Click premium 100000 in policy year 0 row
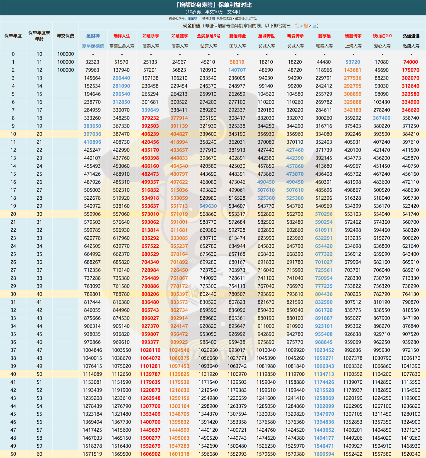The width and height of the screenshot is (426, 458). click(66, 54)
